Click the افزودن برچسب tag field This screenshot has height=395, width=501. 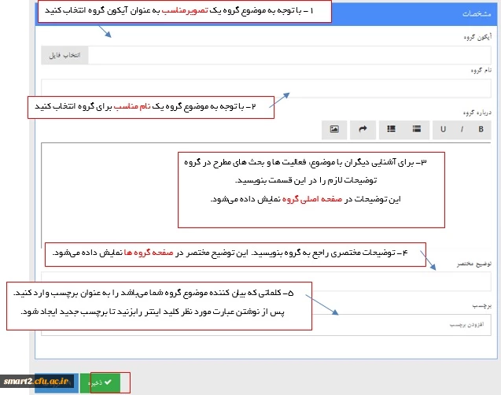(x=266, y=323)
